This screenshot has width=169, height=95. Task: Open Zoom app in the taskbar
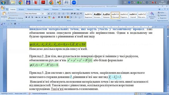[74, 2]
